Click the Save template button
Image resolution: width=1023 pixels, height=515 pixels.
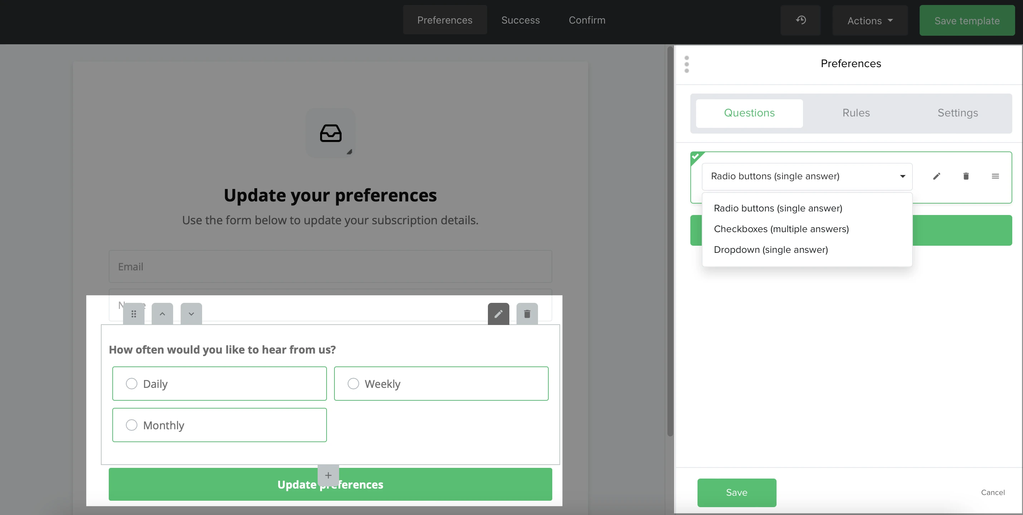click(966, 21)
